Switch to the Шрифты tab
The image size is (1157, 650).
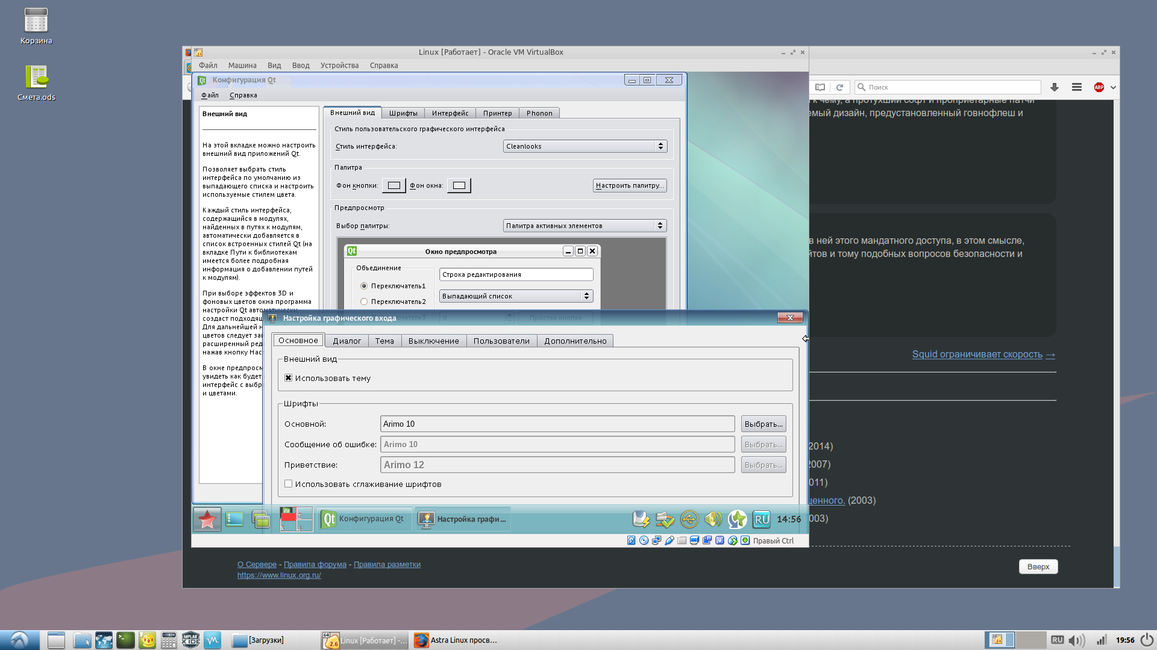coord(403,113)
